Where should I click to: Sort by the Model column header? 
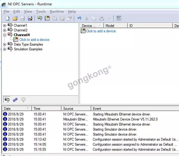[x=115, y=26]
